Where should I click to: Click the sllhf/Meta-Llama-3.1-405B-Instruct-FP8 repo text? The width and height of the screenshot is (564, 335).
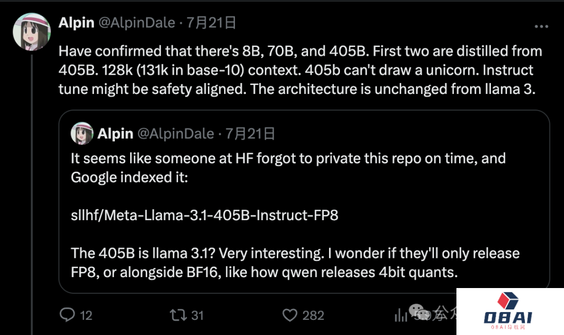[205, 215]
